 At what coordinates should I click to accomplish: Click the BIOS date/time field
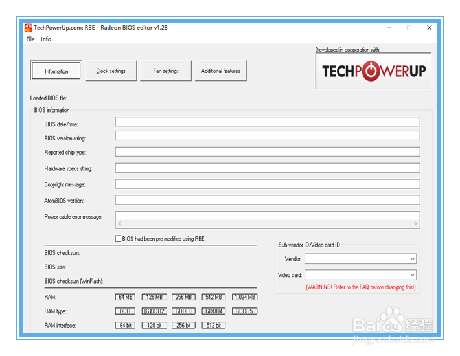268,122
